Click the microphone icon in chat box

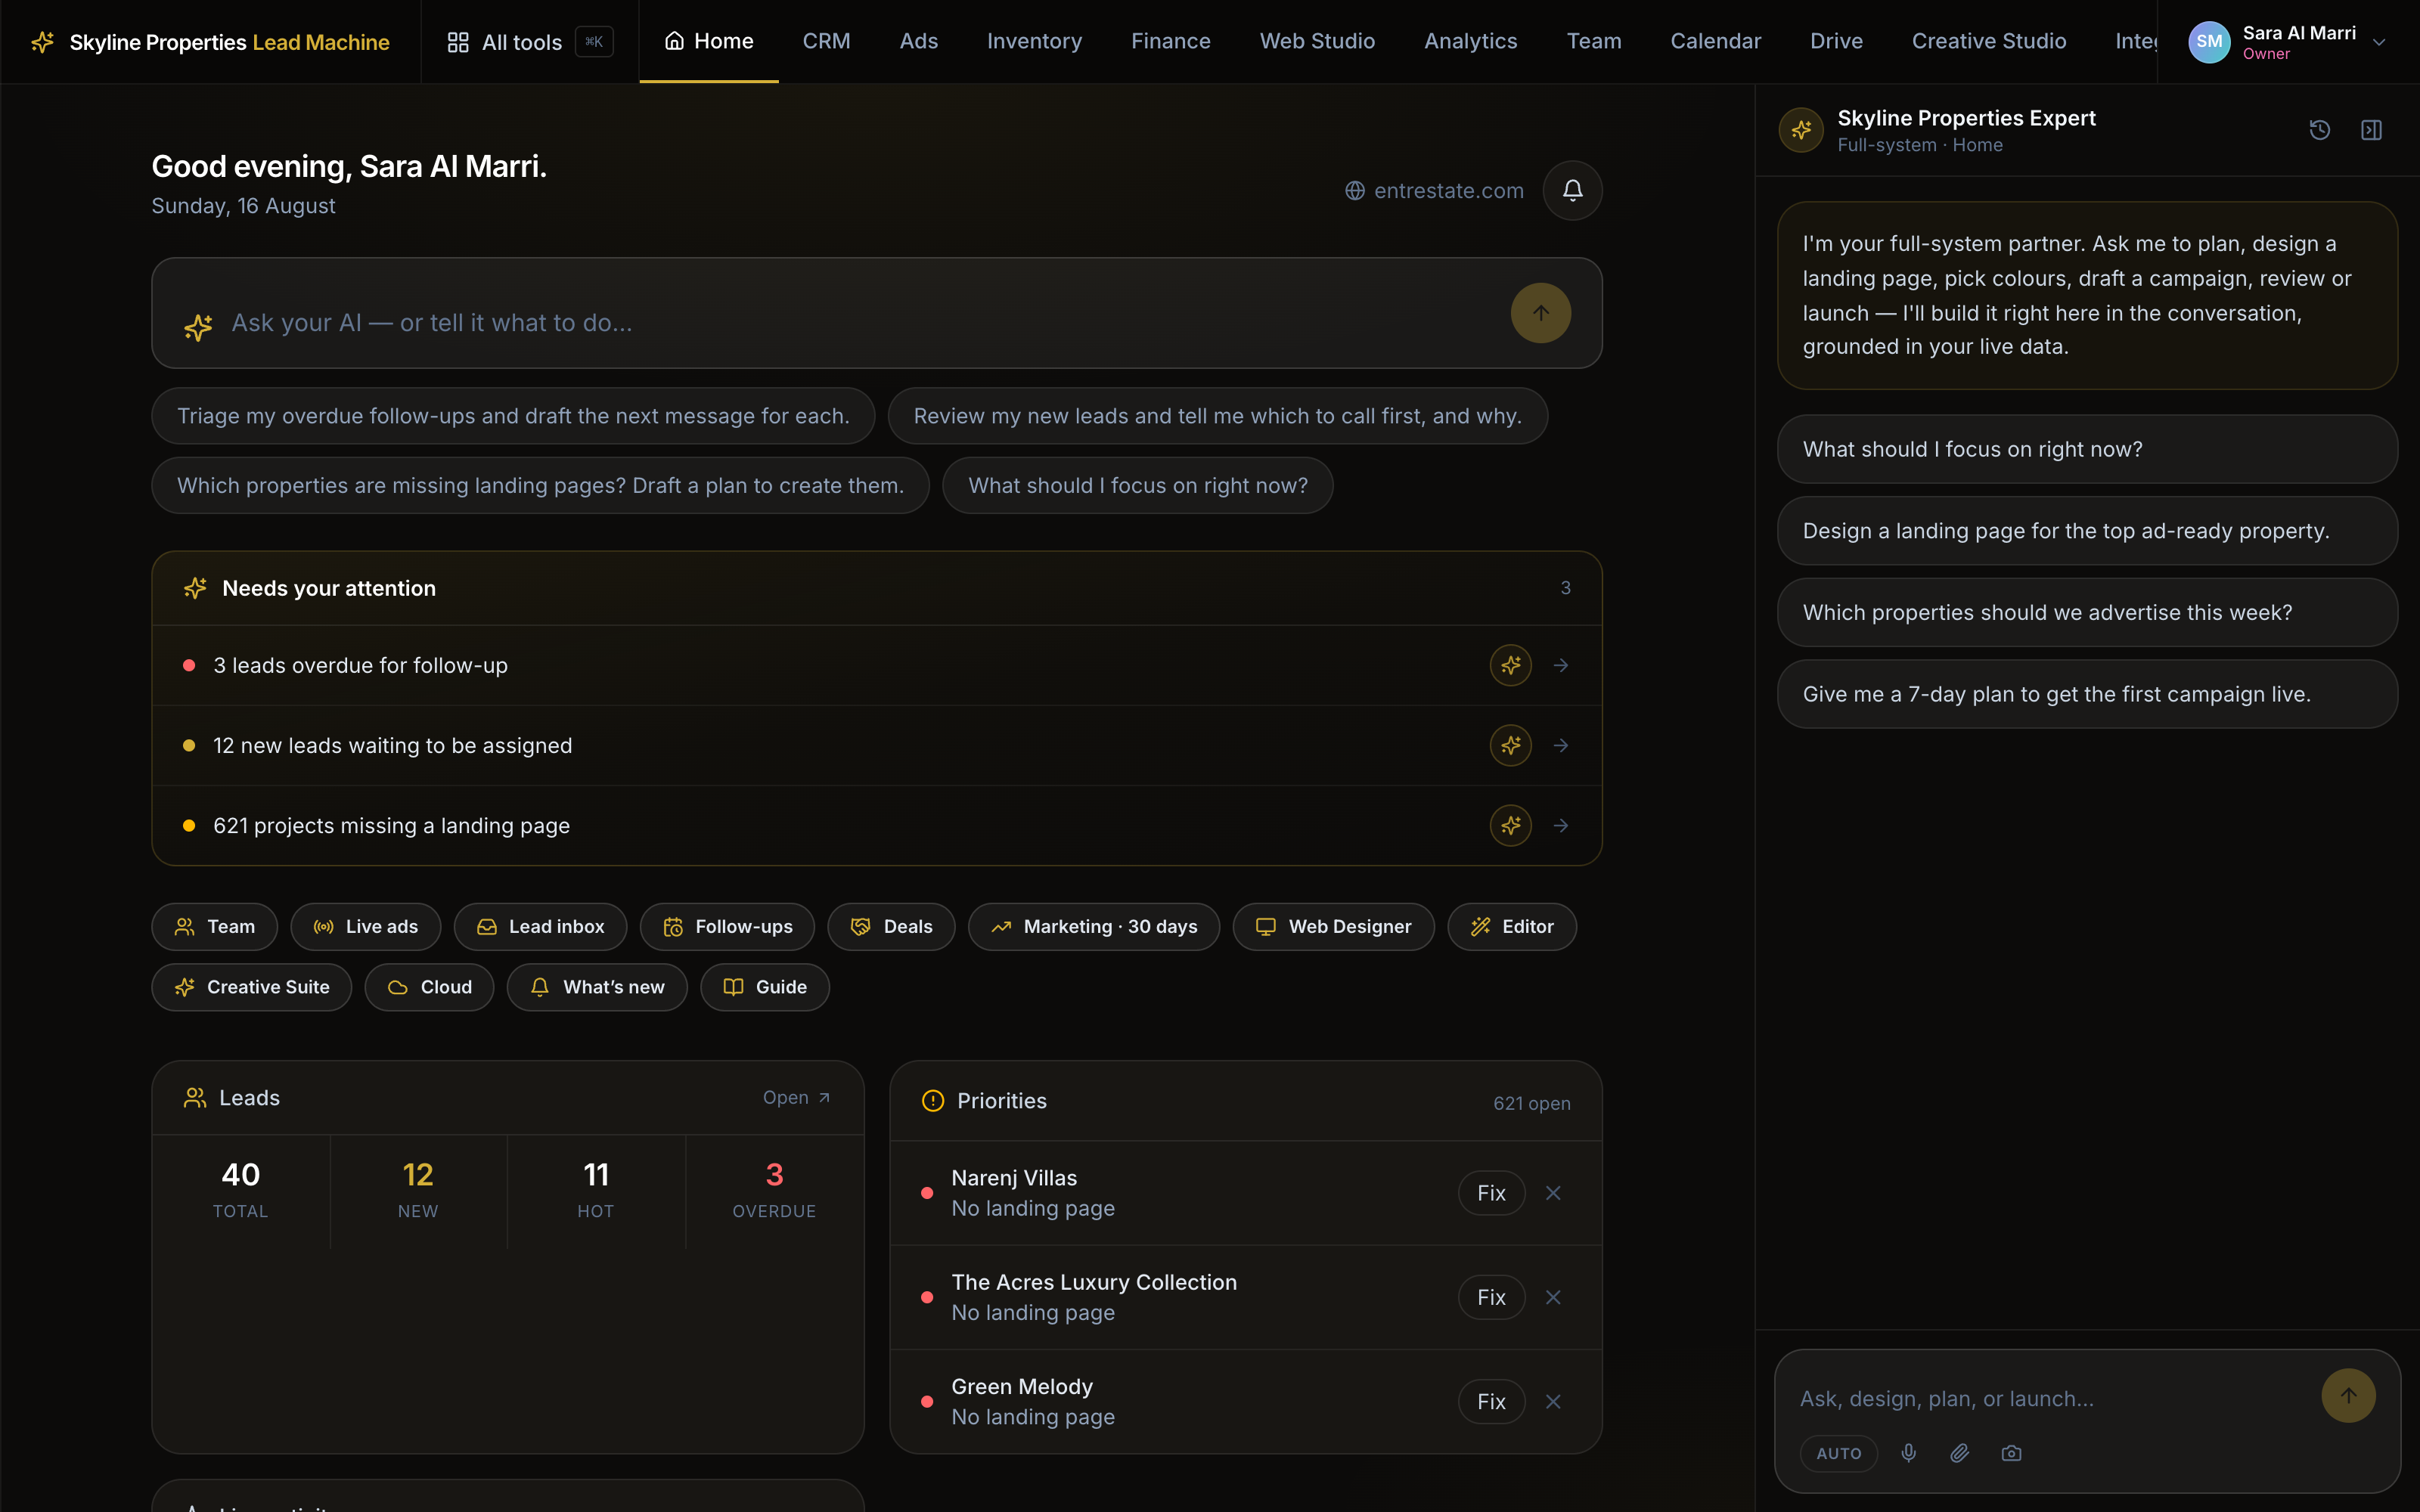coord(1908,1453)
